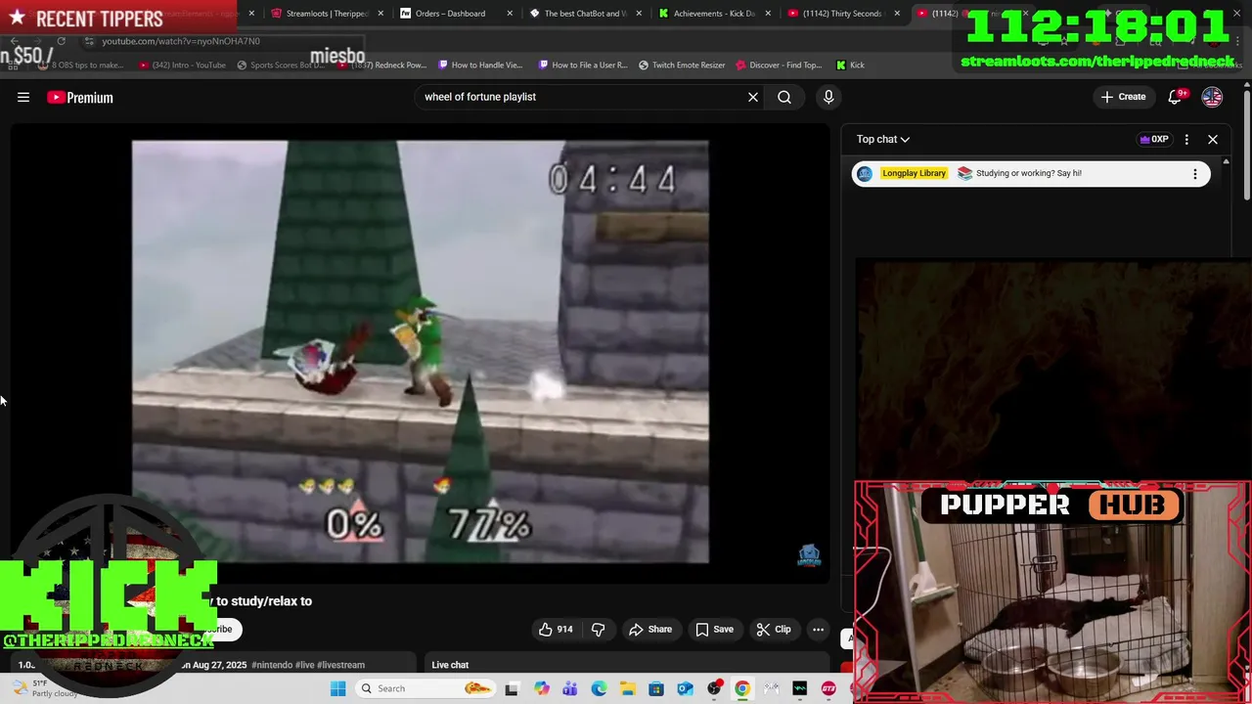Open the account avatar menu
This screenshot has height=704, width=1252.
coord(1212,97)
